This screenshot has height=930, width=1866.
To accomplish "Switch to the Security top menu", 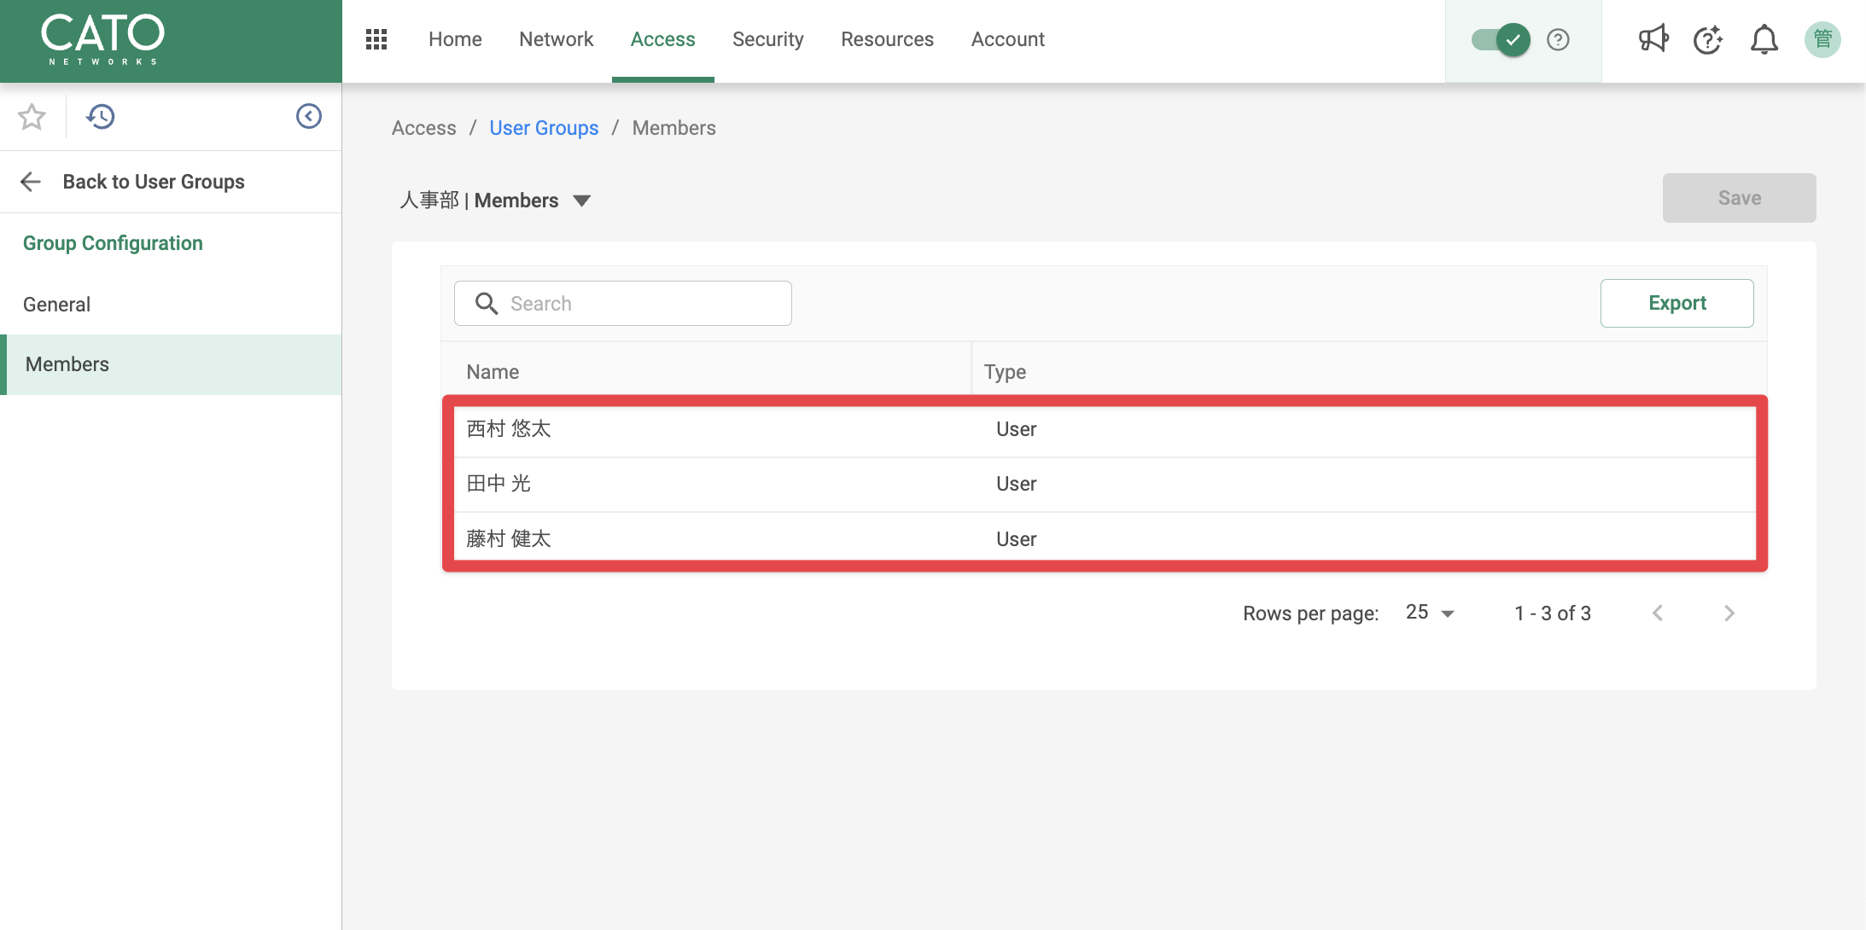I will coord(768,39).
